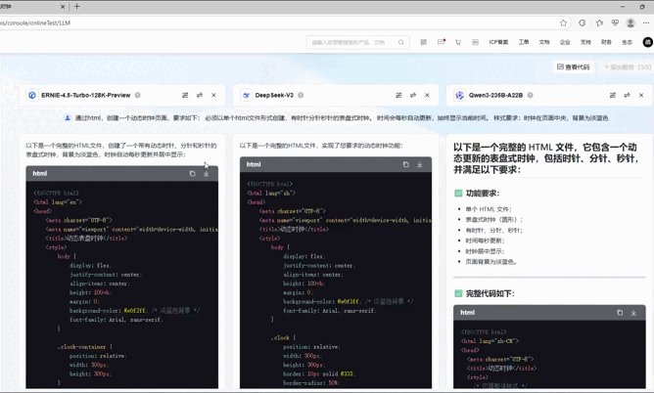The width and height of the screenshot is (654, 393).
Task: Open 企业 menu
Action: tap(565, 42)
